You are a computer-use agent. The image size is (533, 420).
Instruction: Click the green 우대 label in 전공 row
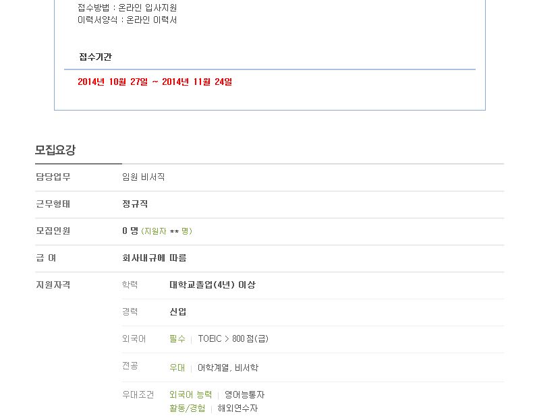177,367
